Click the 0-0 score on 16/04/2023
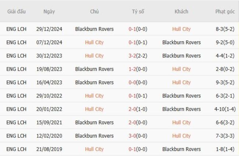 [x=133, y=82]
